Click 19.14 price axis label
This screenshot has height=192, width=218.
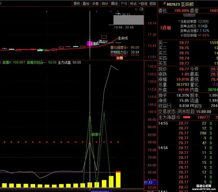[x=152, y=23]
